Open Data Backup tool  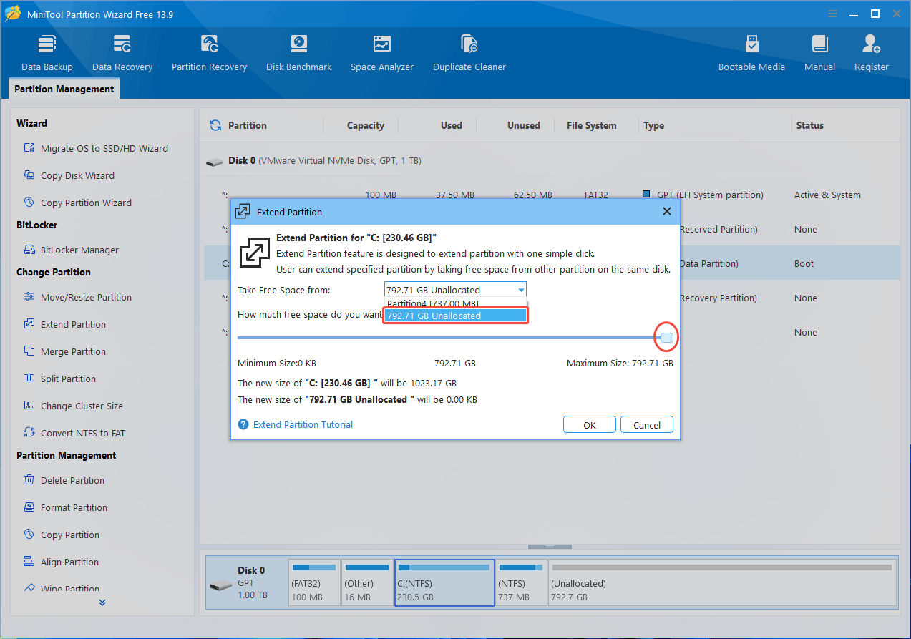point(47,53)
